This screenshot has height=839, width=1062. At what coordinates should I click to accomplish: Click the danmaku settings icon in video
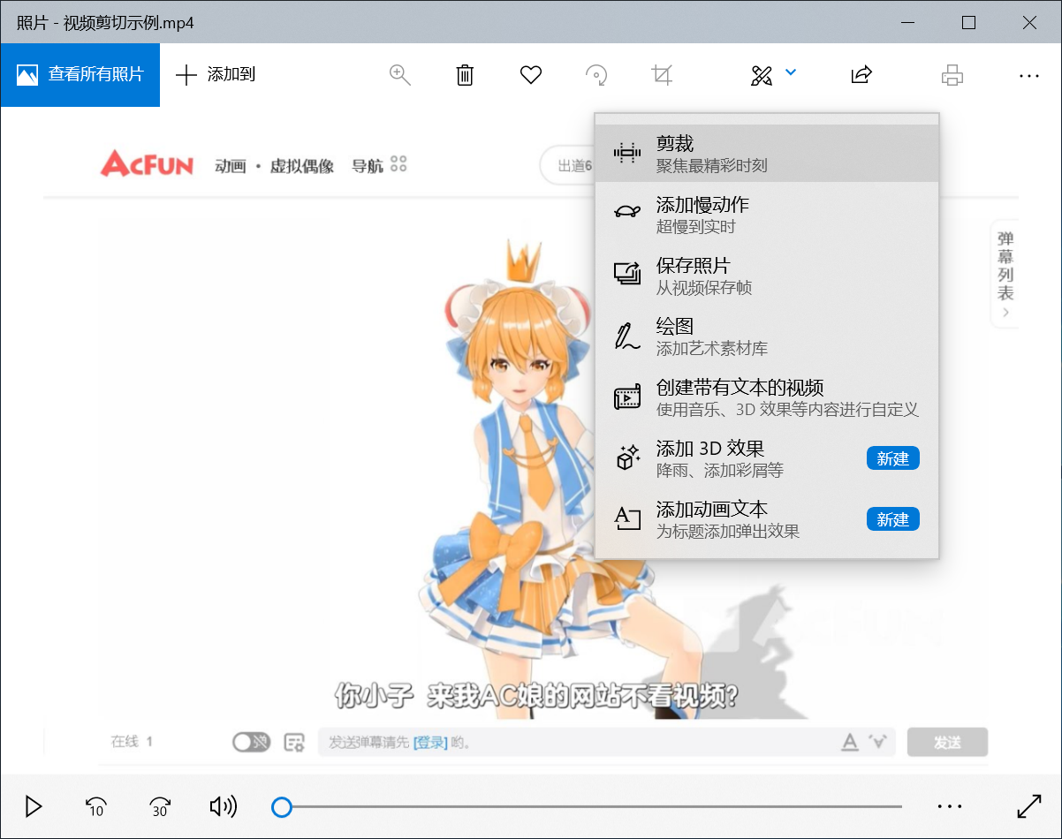[x=294, y=743]
